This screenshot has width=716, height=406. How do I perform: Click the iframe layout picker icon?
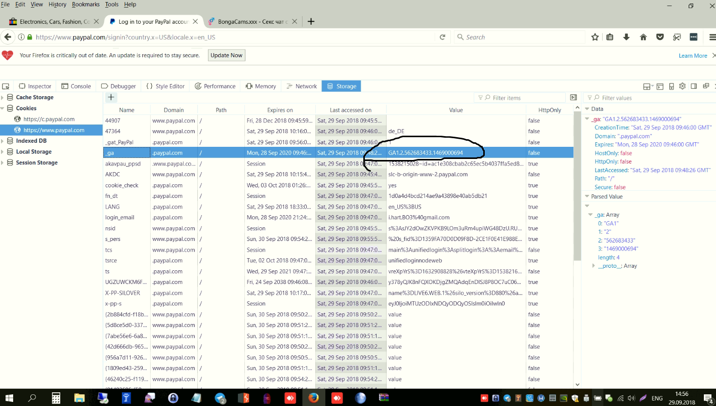coord(648,87)
